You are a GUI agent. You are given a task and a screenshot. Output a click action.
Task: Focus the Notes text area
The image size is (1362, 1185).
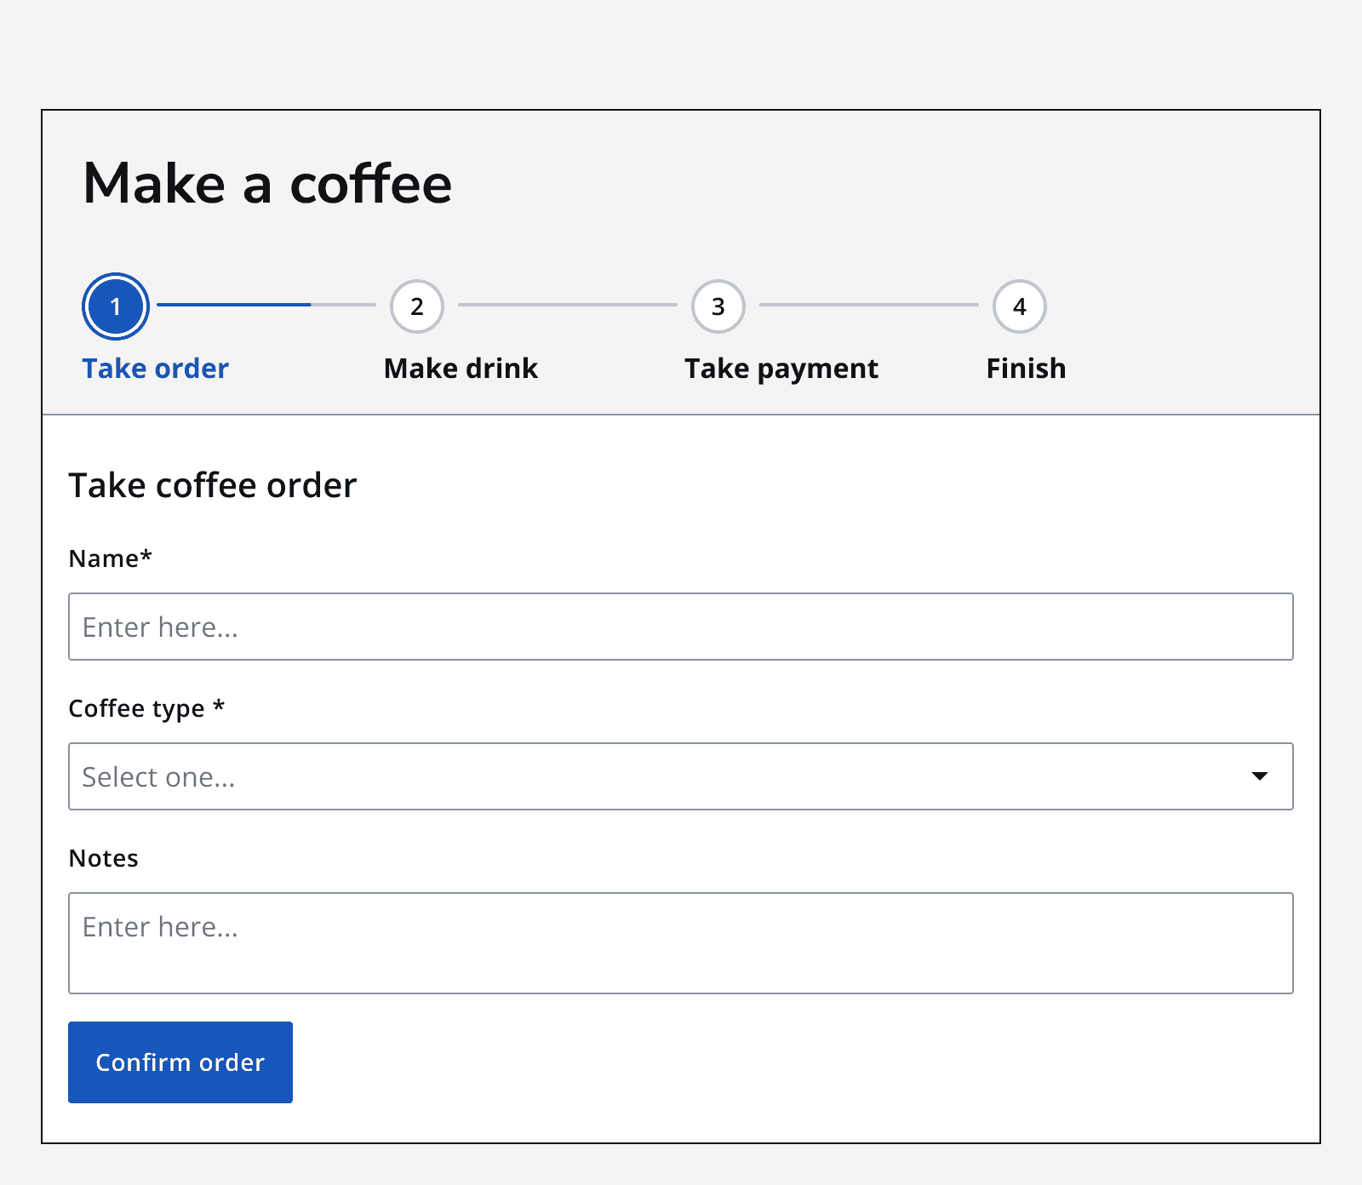[681, 943]
